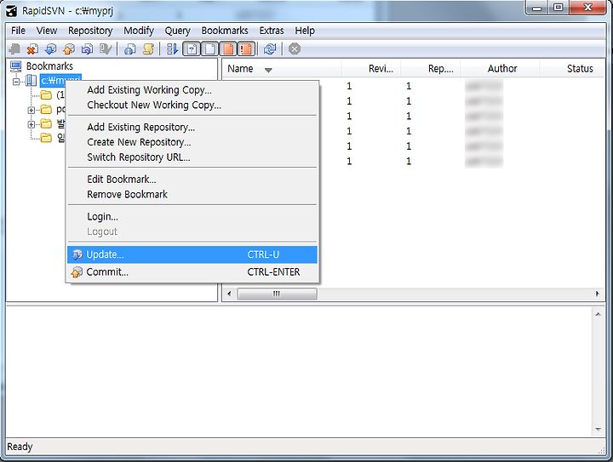Click the Status column header
Viewport: 613px width, 462px height.
[x=572, y=69]
